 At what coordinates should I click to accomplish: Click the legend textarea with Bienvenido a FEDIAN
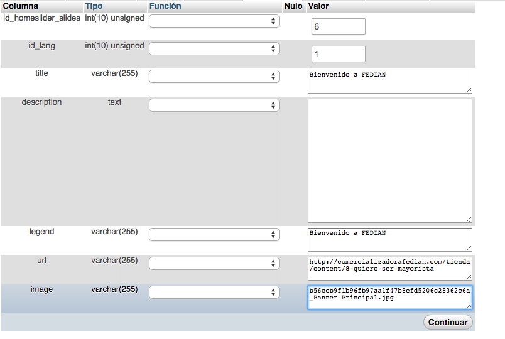point(389,240)
